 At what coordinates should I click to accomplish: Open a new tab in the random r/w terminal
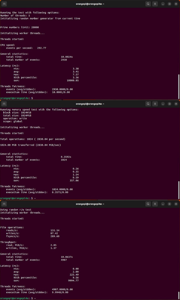(4, 204)
